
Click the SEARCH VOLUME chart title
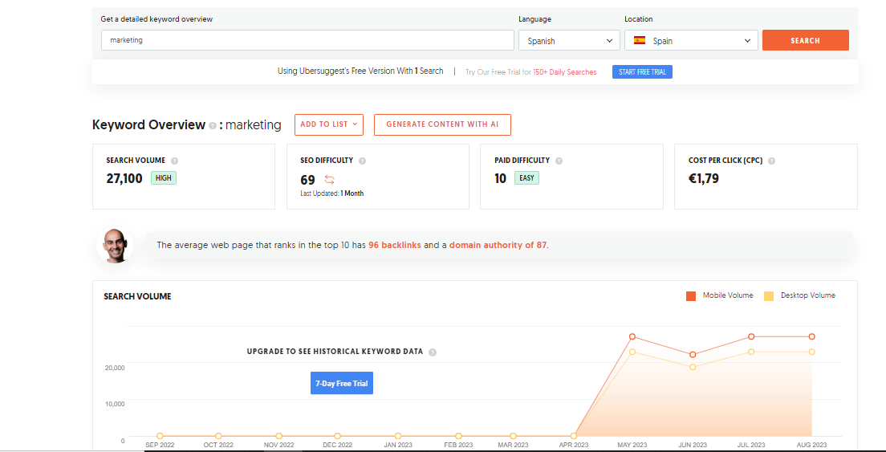pyautogui.click(x=137, y=296)
